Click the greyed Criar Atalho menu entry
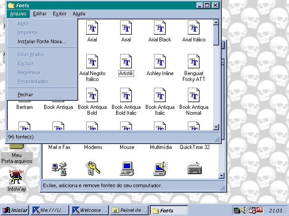This screenshot has width=289, height=216. click(x=42, y=54)
